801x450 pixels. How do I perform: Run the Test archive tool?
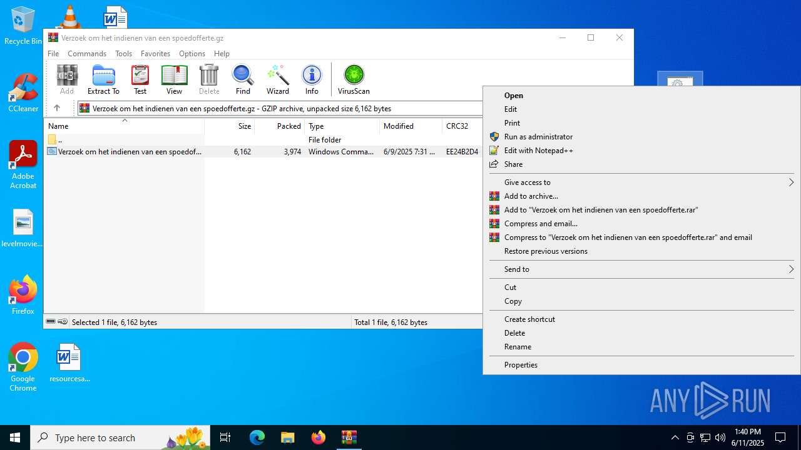pyautogui.click(x=140, y=79)
